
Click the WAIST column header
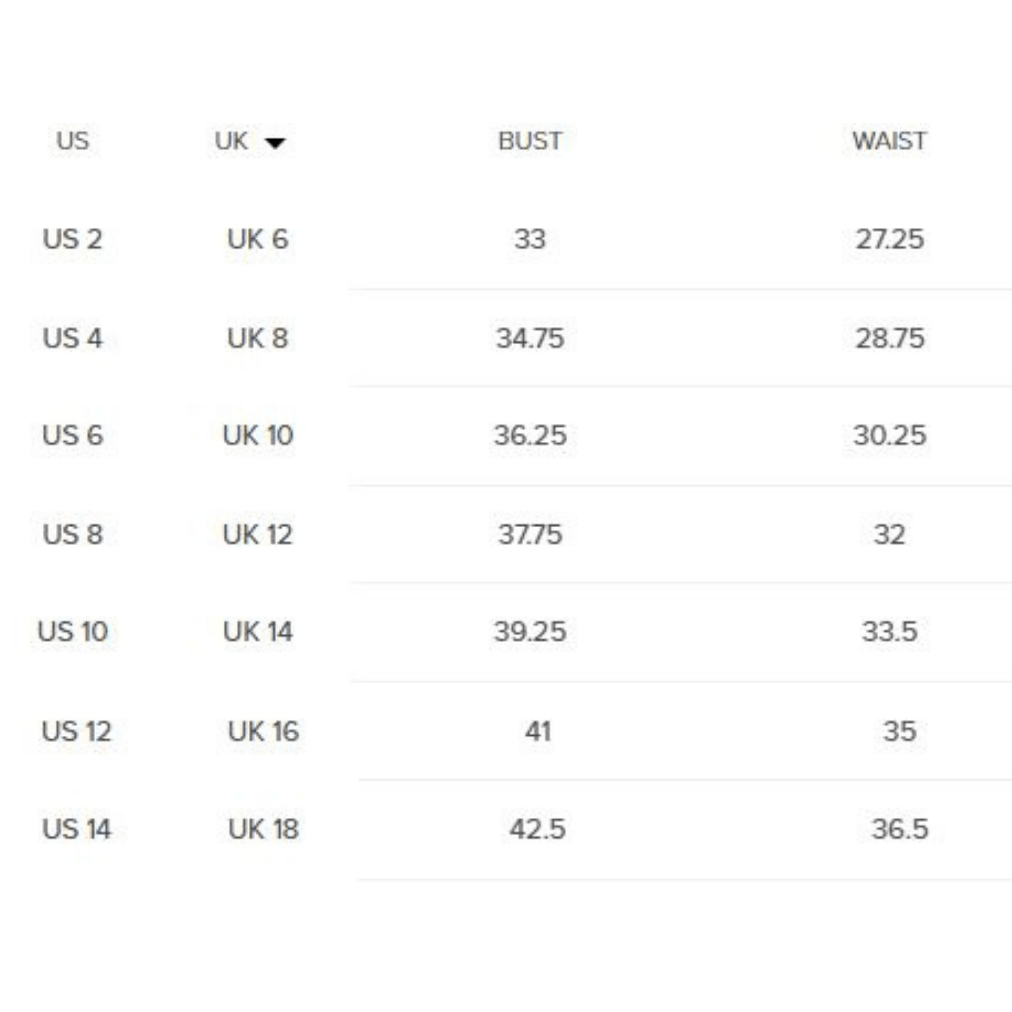tap(890, 141)
